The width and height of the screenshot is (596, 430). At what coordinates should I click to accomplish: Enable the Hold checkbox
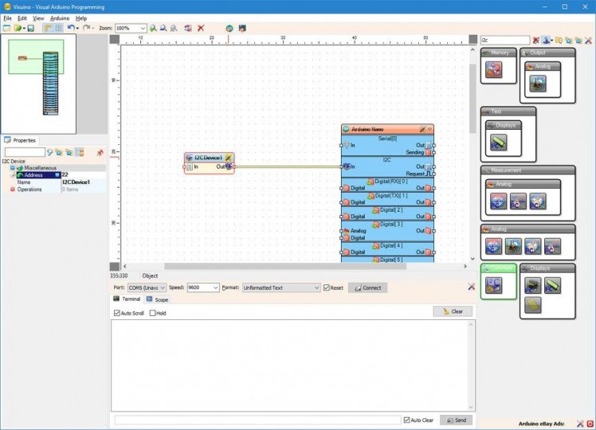tap(153, 313)
